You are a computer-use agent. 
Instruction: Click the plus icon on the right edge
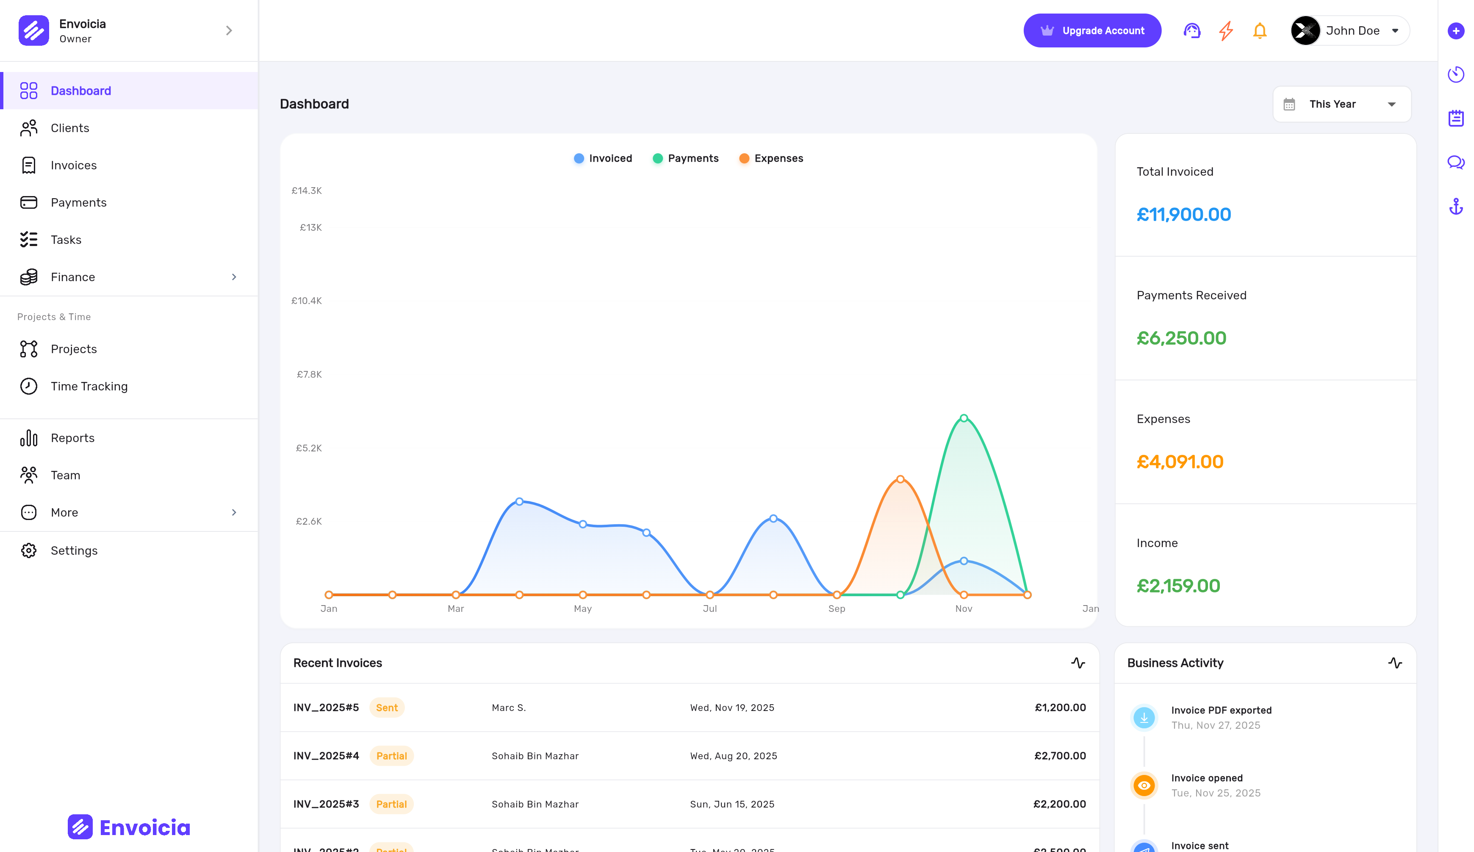pyautogui.click(x=1456, y=31)
